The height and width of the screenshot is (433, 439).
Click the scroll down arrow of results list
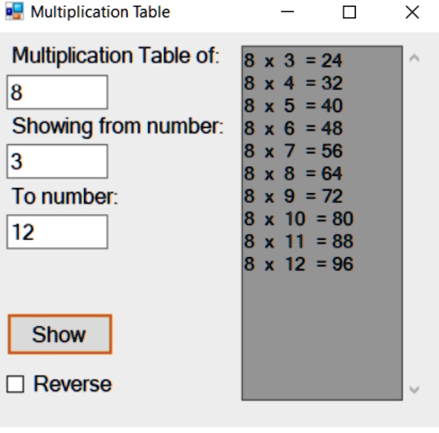[x=414, y=389]
